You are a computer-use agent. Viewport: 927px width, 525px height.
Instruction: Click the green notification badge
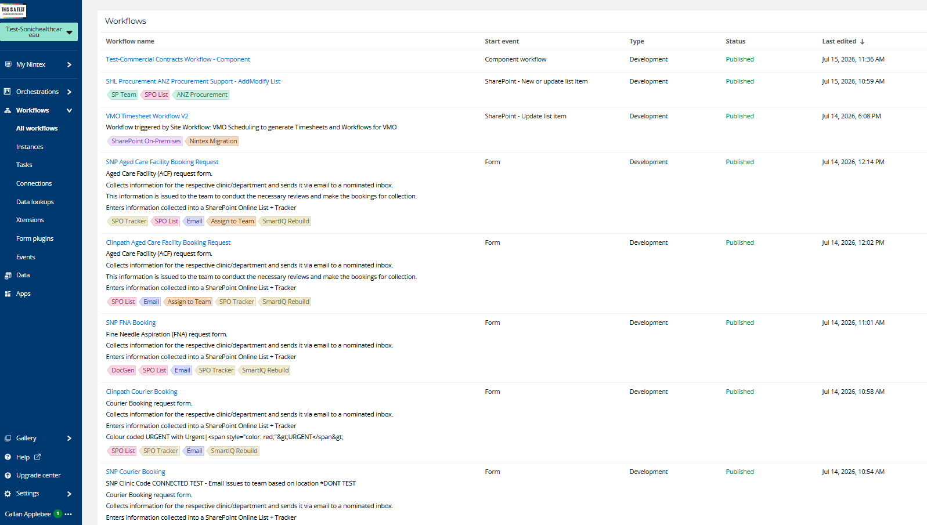58,513
